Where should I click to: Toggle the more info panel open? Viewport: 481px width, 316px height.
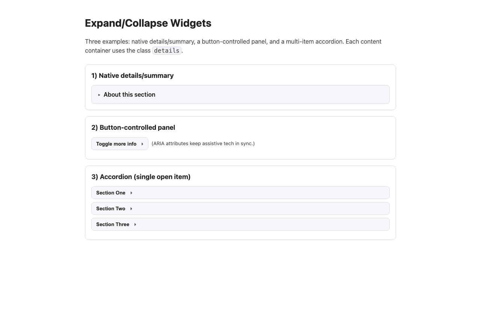(116, 144)
